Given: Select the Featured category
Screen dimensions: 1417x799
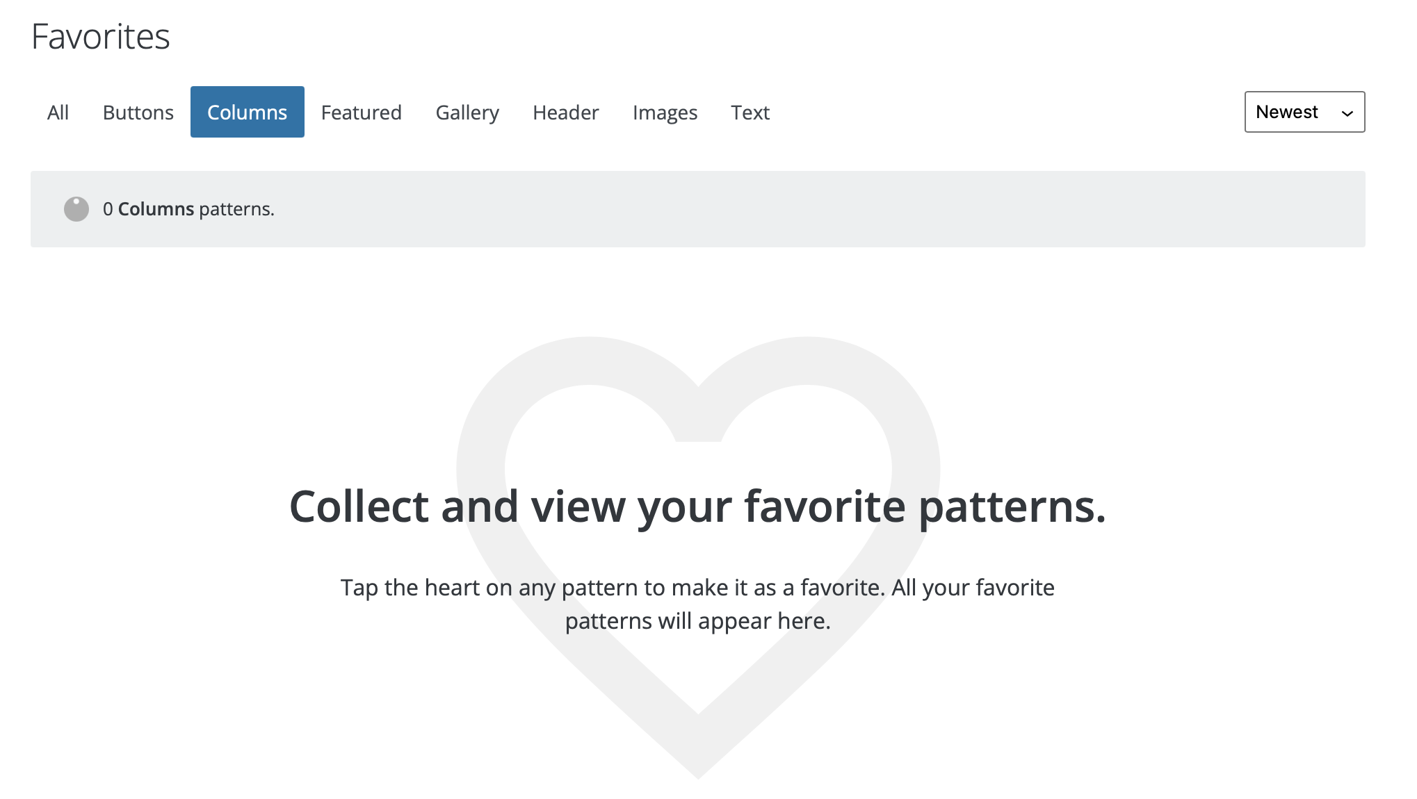Looking at the screenshot, I should pos(362,112).
